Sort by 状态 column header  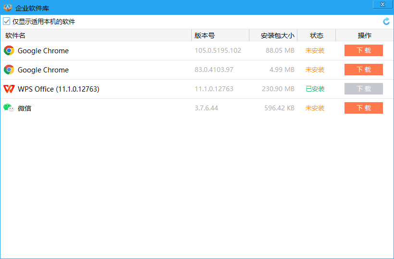pyautogui.click(x=317, y=35)
